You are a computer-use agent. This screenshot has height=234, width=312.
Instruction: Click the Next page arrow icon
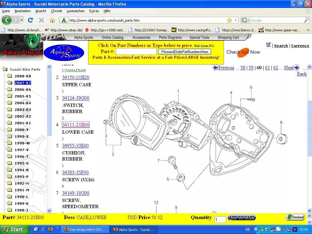coord(297,67)
